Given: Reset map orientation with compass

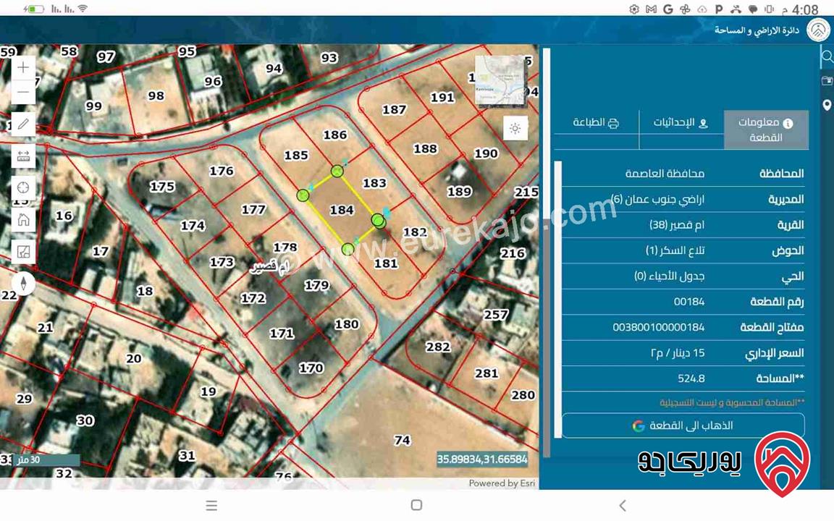Looking at the screenshot, I should coord(23,284).
